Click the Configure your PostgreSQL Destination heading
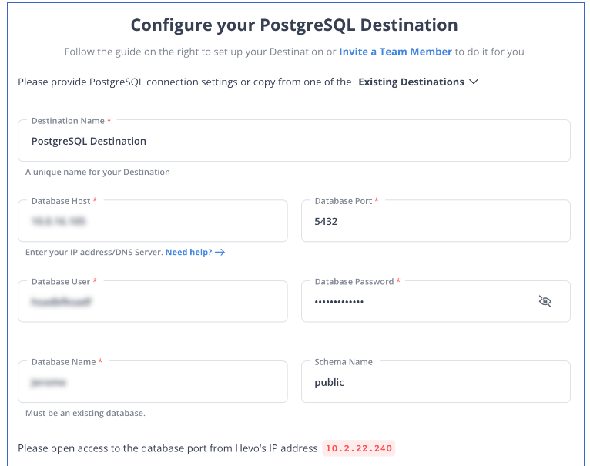This screenshot has height=466, width=590. (294, 25)
